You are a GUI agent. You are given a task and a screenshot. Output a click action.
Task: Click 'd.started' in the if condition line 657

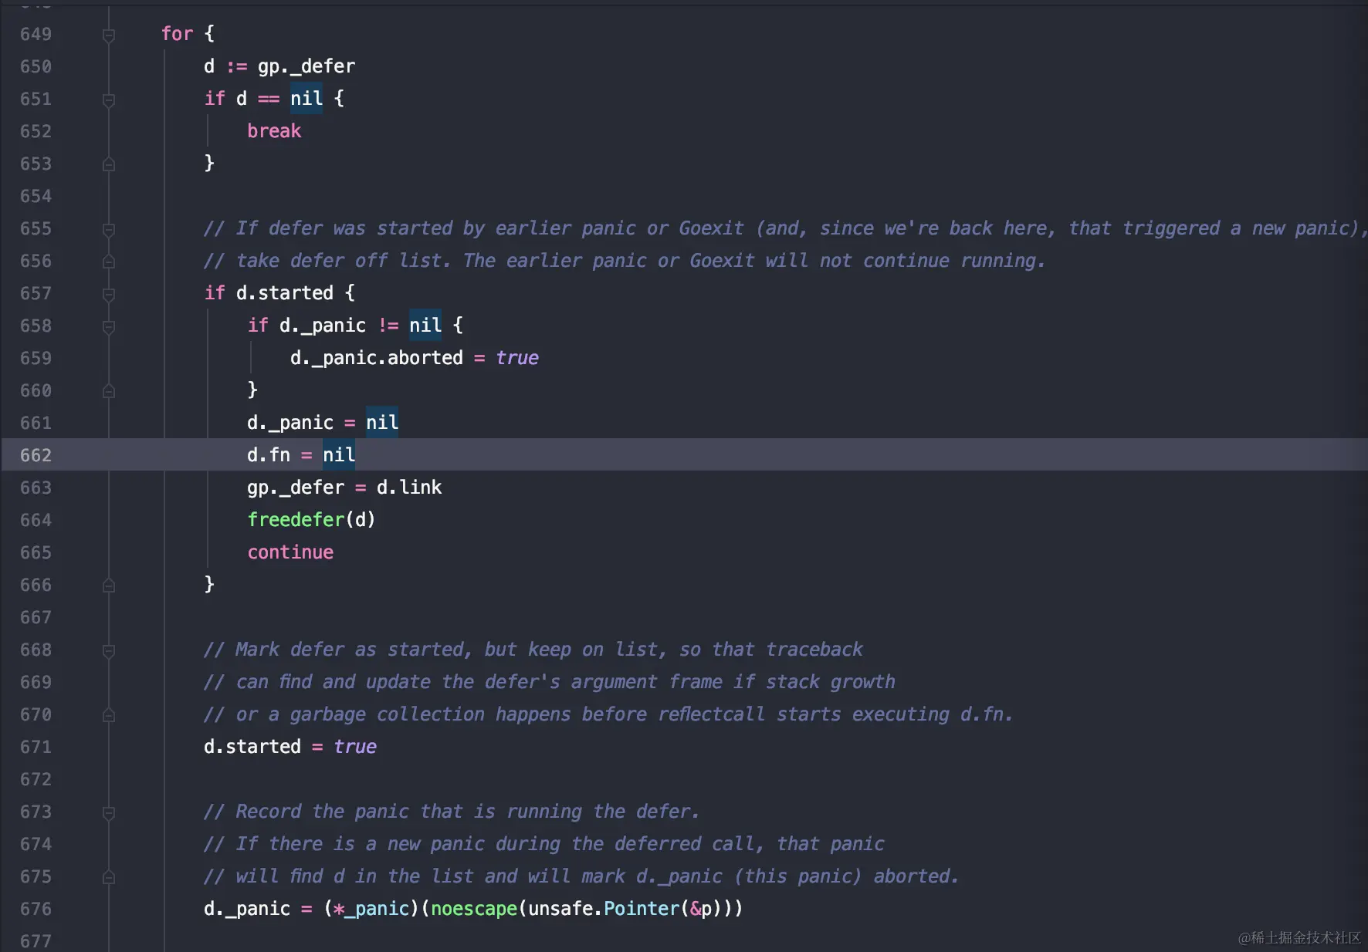pyautogui.click(x=285, y=293)
